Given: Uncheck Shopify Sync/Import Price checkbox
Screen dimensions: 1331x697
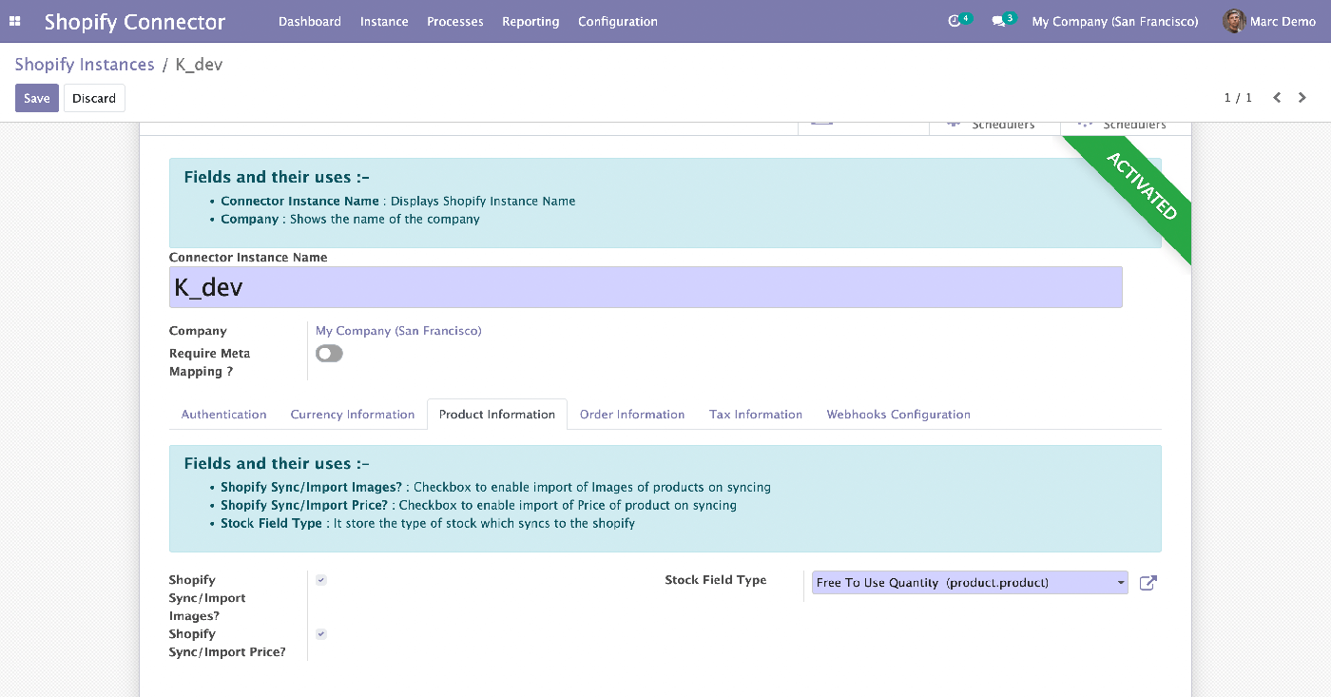Looking at the screenshot, I should pos(321,634).
